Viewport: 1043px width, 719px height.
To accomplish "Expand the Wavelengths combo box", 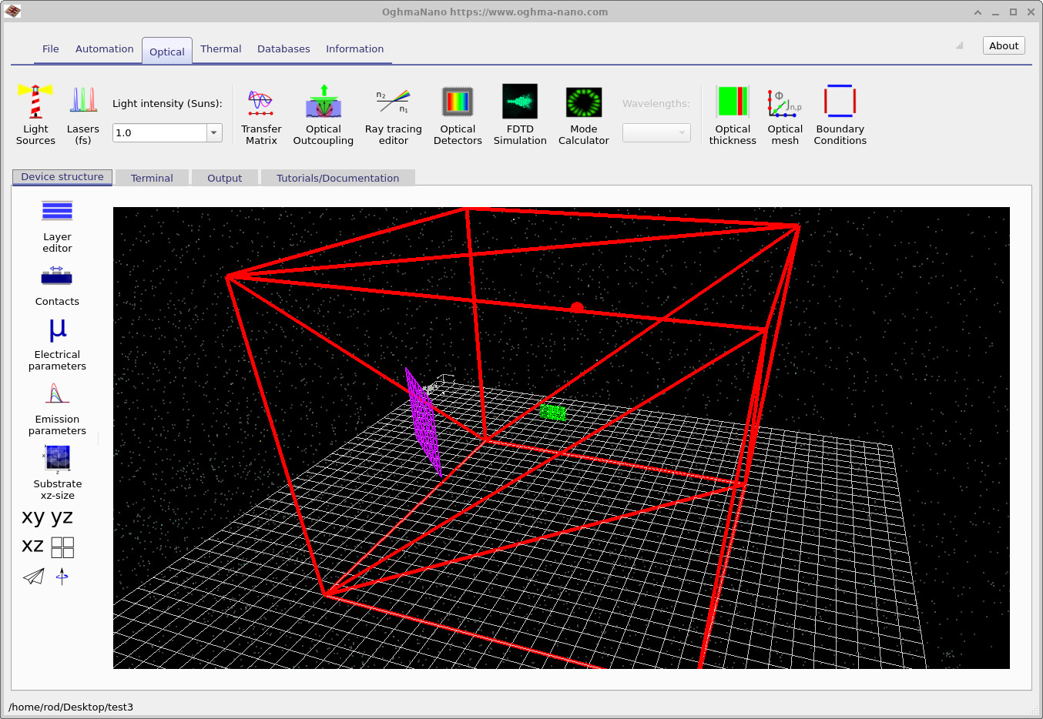I will point(656,133).
